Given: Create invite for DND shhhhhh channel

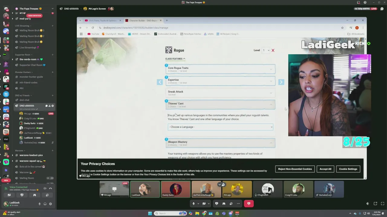Looking at the screenshot, I should pos(49,106).
